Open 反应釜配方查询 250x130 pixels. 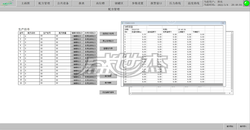(x=108, y=92)
